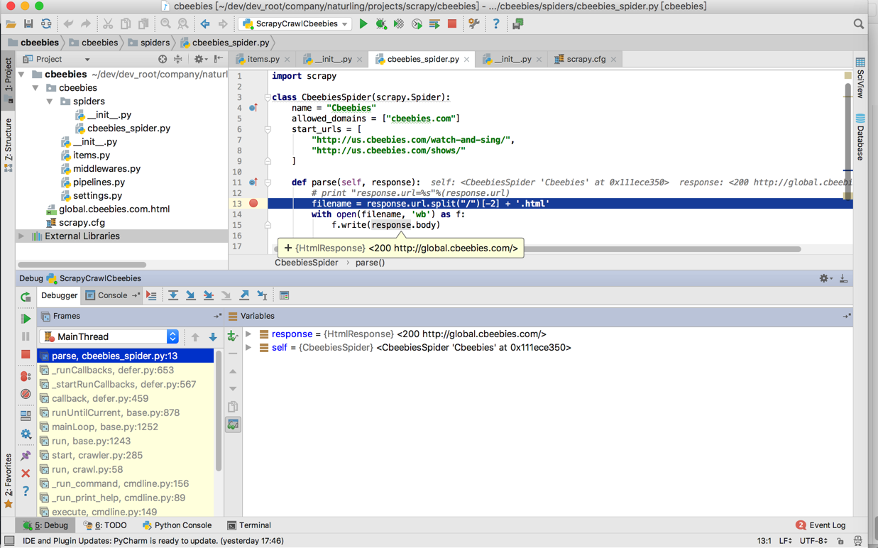Toggle Mute Breakpoints in debug sidebar

(26, 394)
